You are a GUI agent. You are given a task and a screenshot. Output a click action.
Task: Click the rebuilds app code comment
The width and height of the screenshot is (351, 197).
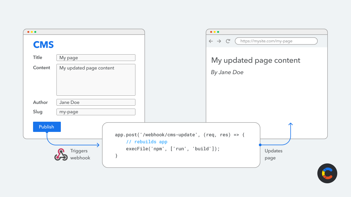(x=147, y=142)
